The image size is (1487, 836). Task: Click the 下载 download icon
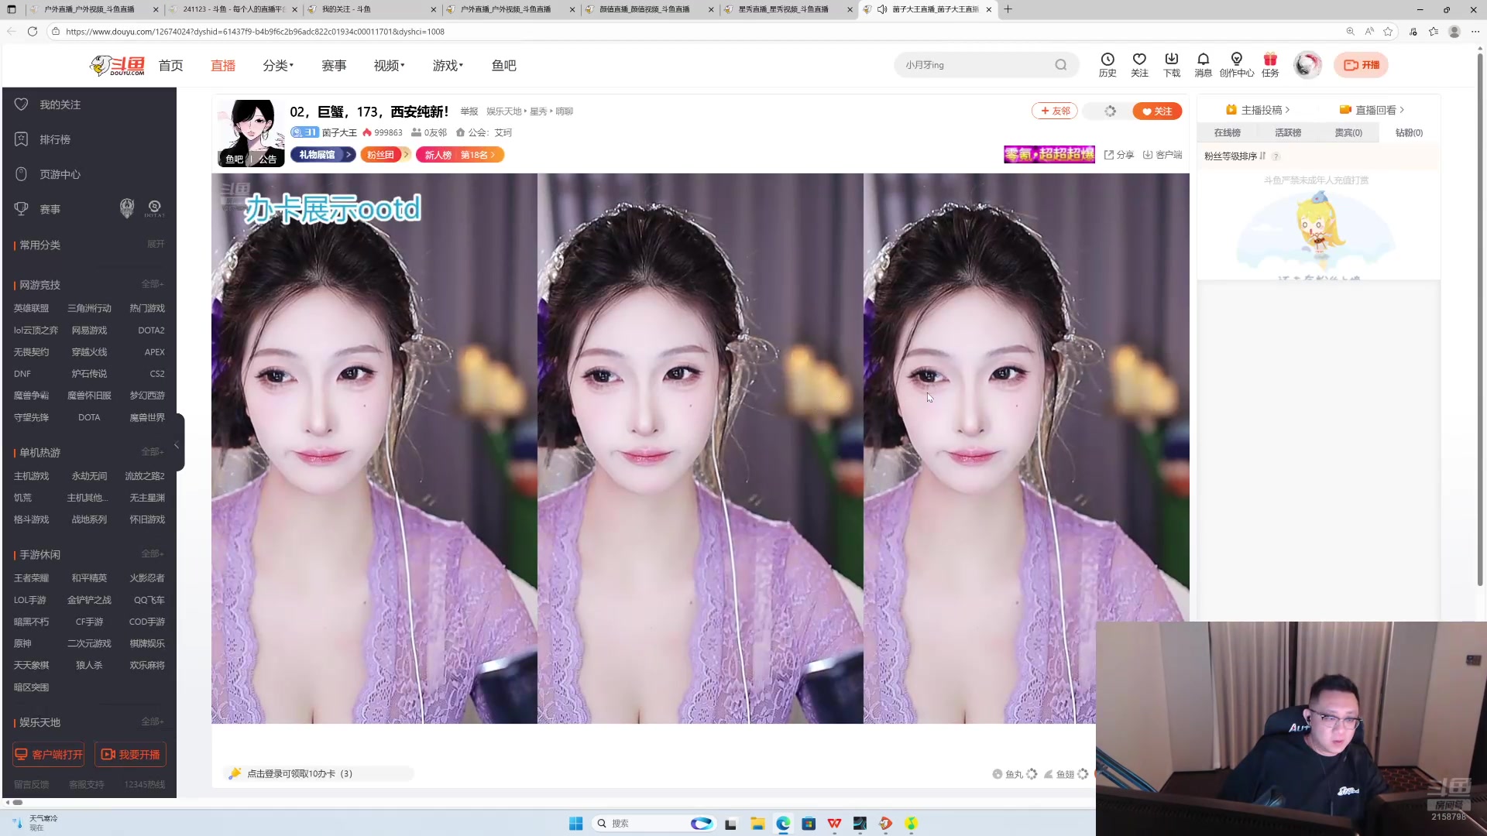point(1171,60)
